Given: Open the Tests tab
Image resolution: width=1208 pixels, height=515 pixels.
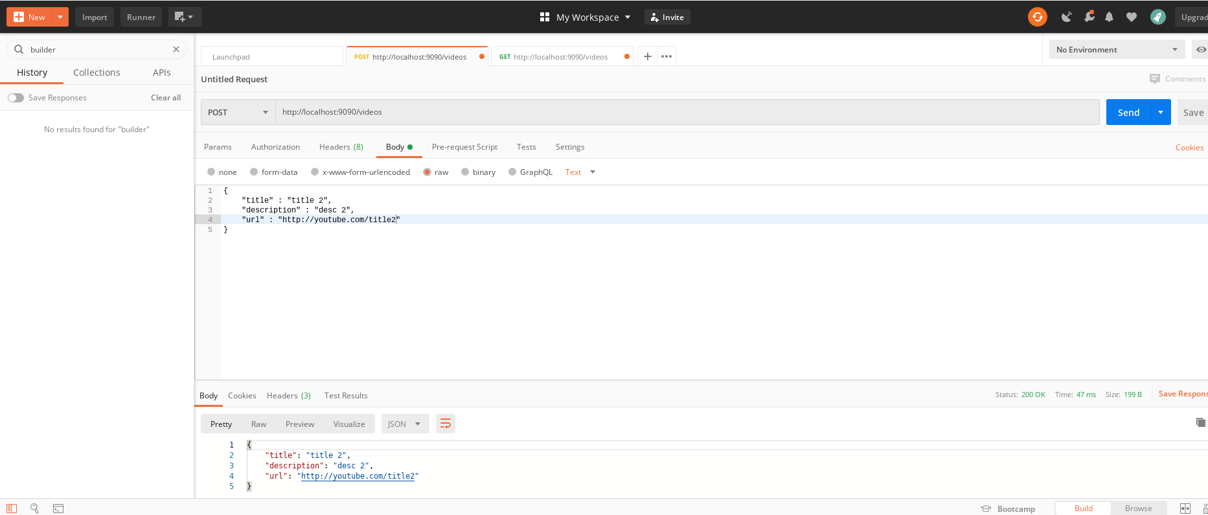Looking at the screenshot, I should tap(526, 147).
